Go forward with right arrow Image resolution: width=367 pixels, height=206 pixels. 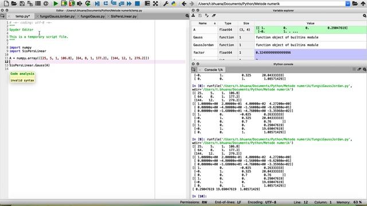tap(192, 3)
